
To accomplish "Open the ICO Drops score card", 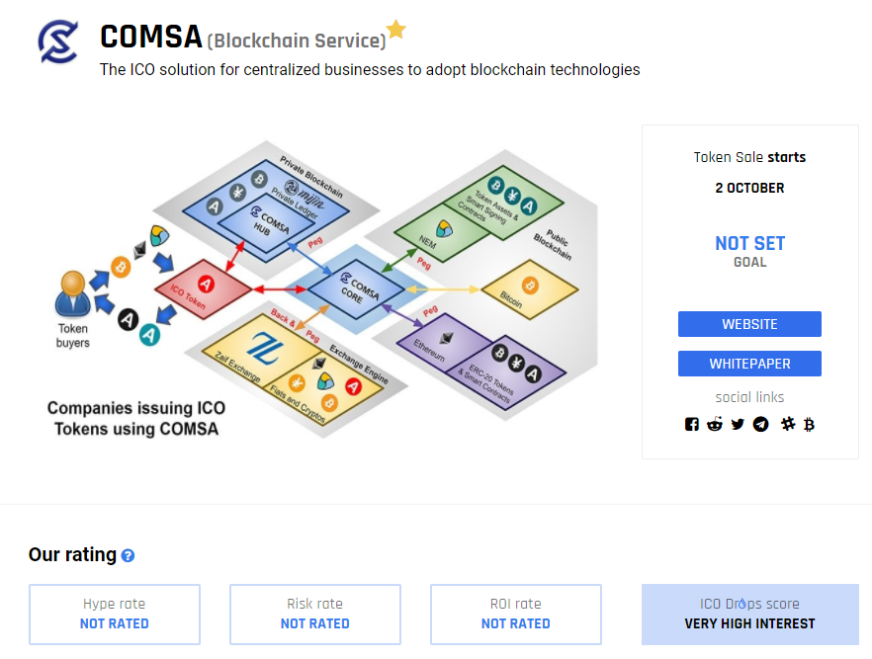I will [x=749, y=614].
